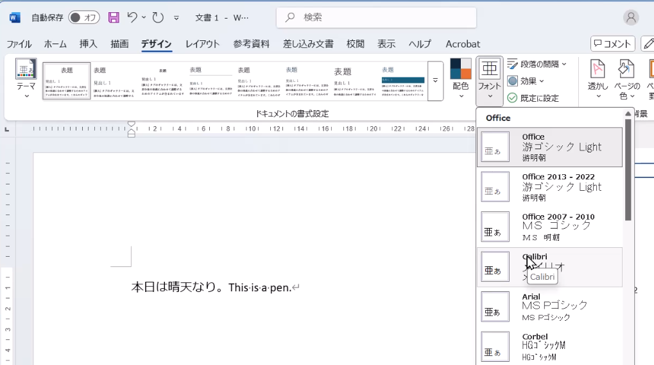Open the Themes (テーマ) gallery button
654x365 pixels.
[26, 79]
